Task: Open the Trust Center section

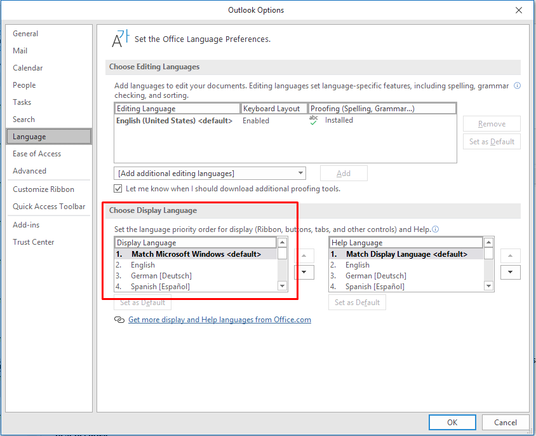Action: 33,242
